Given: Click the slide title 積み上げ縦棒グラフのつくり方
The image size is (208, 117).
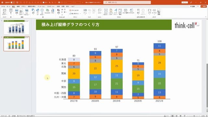Looking at the screenshot, I should point(70,25).
